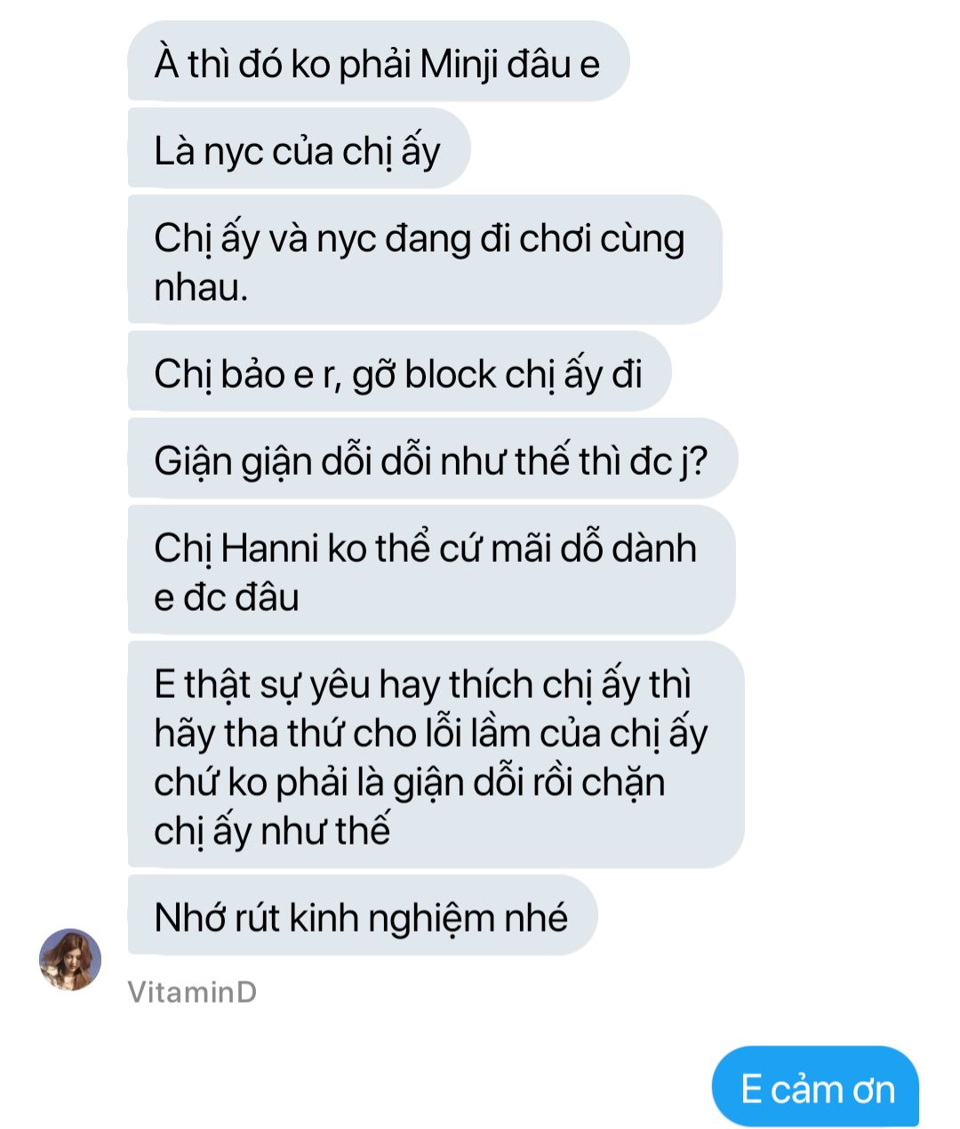The image size is (960, 1129).
Task: Tap message 'Chị Hanni ko thể cứ mãi dỗ dành'
Action: pos(432,570)
